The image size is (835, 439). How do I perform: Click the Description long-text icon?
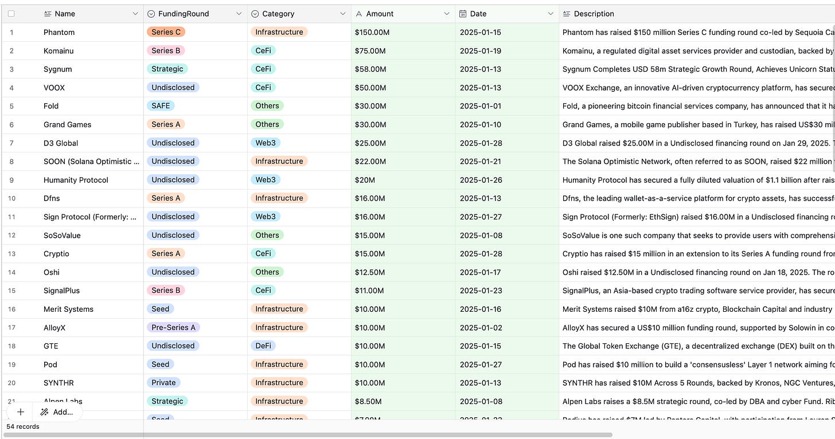(567, 14)
